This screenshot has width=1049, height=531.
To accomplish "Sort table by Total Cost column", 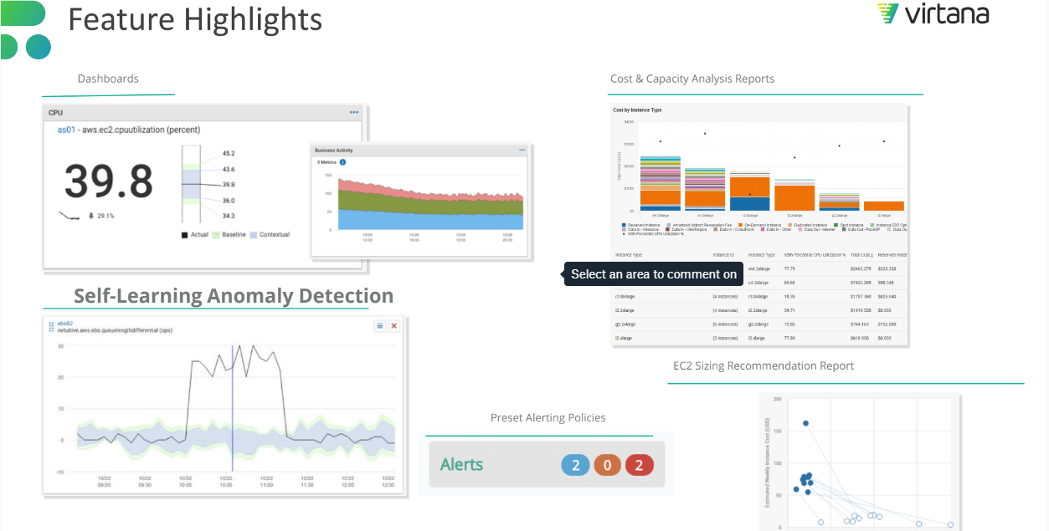I will coord(861,254).
